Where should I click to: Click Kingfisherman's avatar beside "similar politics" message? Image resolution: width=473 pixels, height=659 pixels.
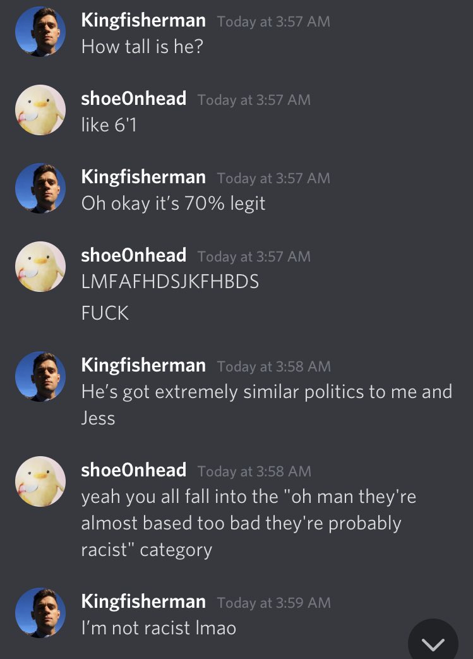[x=40, y=377]
